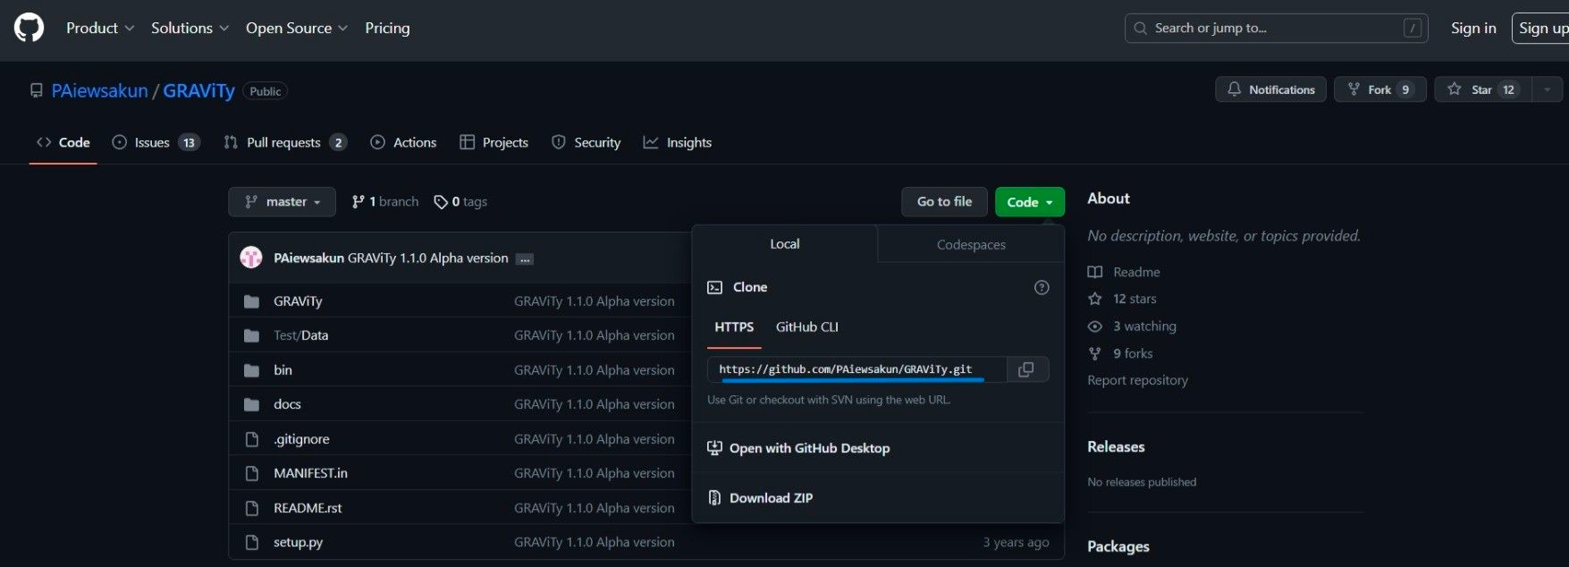Open the PAiewsakun owner link

click(x=100, y=90)
